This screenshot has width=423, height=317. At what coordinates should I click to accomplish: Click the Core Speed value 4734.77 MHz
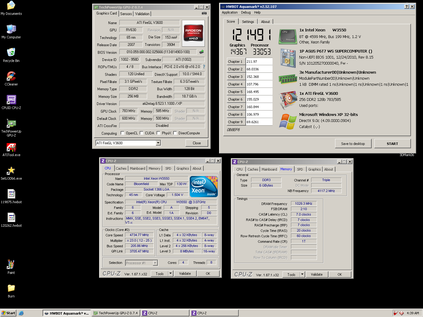pos(139,235)
